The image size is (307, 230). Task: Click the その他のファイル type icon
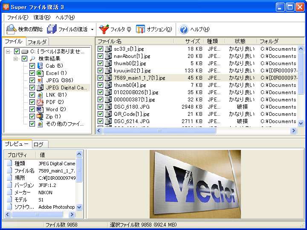pyautogui.click(x=40, y=124)
